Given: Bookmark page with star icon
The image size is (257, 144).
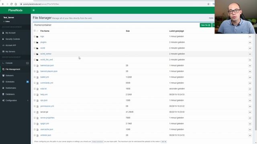Looking at the screenshot, I should [x=208, y=4].
